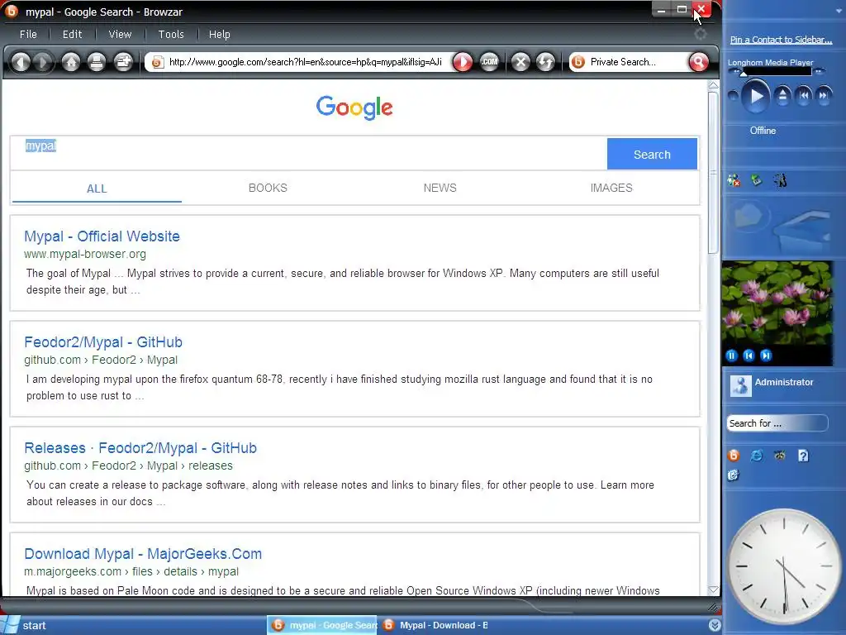
Task: Click the scrollbar down arrow
Action: tap(713, 590)
